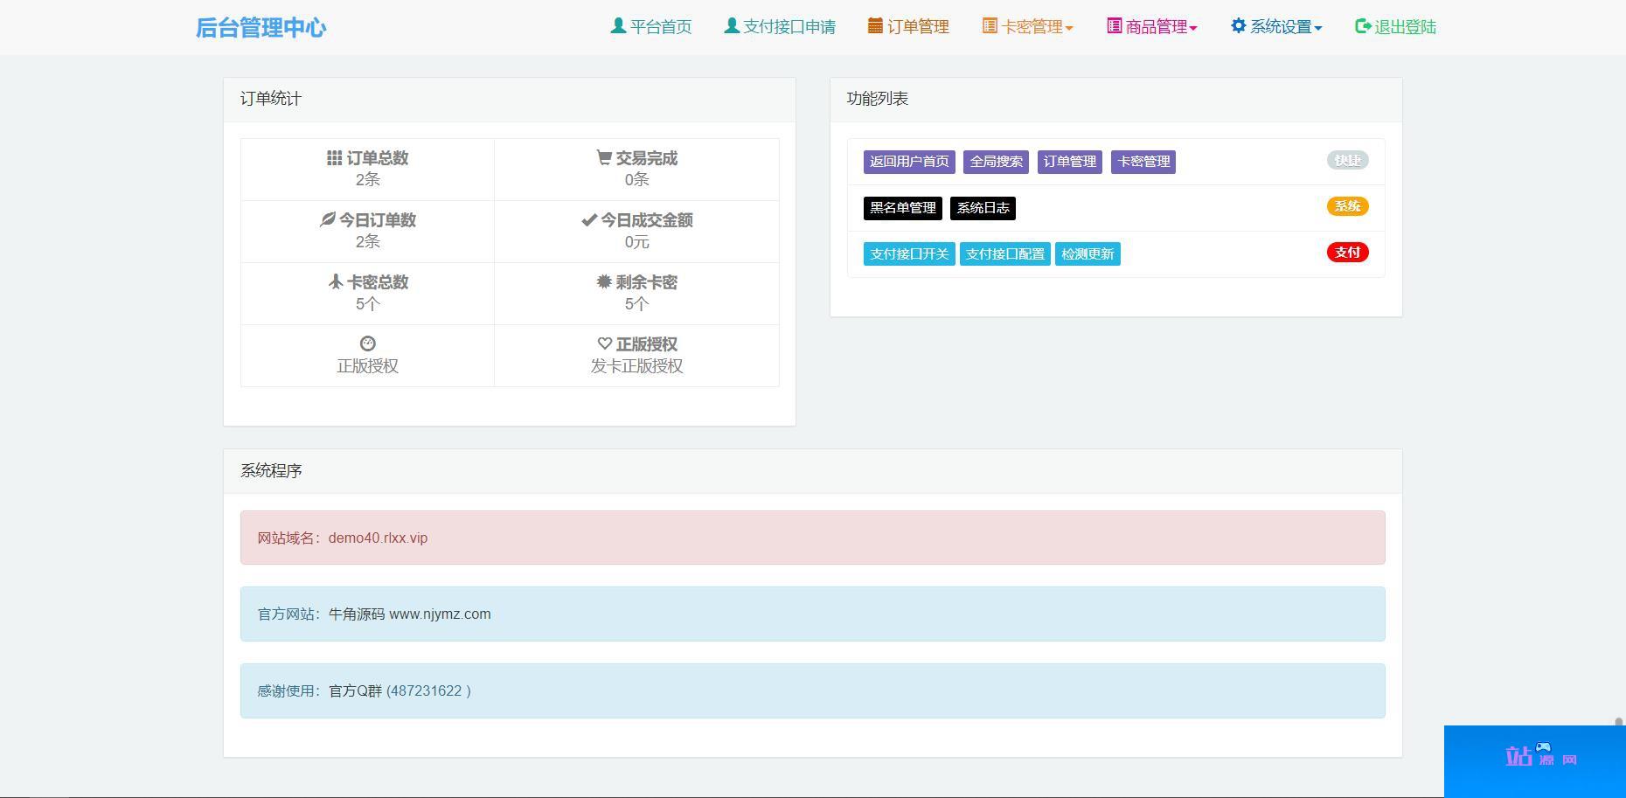
Task: Click the calendar icon beside 订单管理
Action: 875,26
